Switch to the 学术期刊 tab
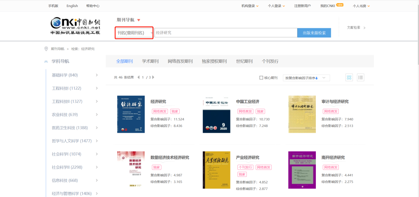 click(x=150, y=61)
